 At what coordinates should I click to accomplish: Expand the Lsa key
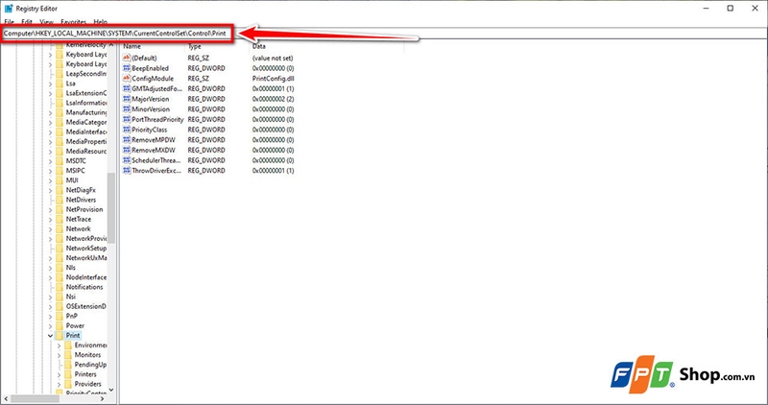50,83
